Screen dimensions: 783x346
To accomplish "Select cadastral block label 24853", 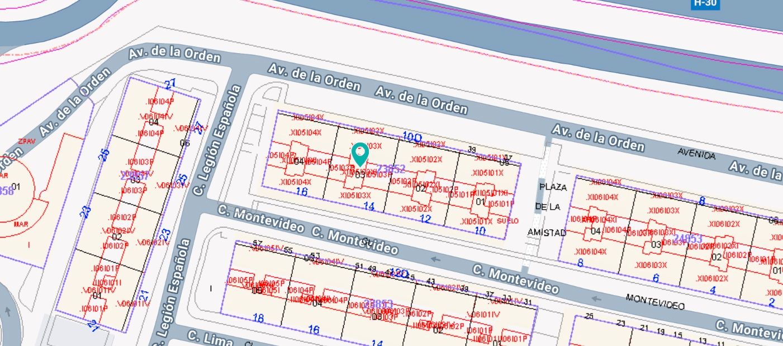I will [687, 239].
